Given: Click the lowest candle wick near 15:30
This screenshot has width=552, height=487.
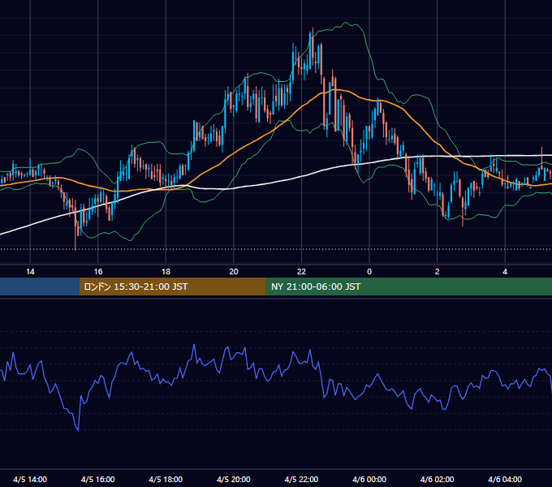Looking at the screenshot, I should point(75,248).
